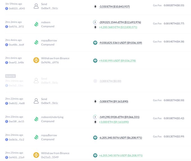Click USDT token icon next to -6,205,340.5076 USDT ($6,208,971)
Image resolution: width=191 pixels, height=161 pixels.
click(95, 137)
